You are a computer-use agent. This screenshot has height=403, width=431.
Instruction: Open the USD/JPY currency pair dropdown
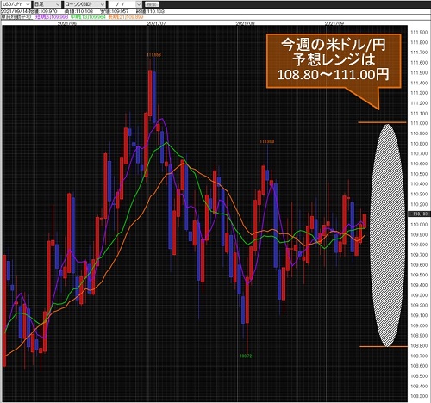tap(16, 4)
